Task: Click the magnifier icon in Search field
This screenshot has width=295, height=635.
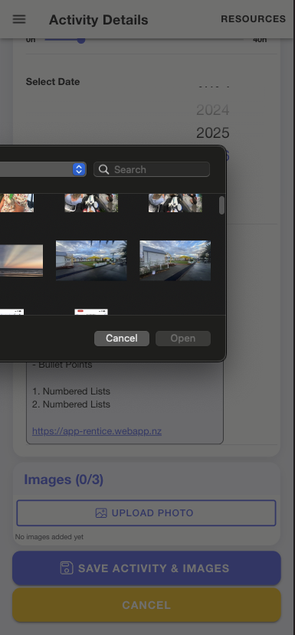Action: [x=103, y=169]
